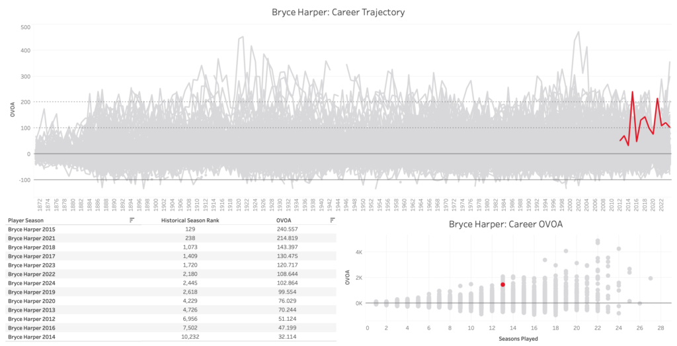This screenshot has height=346, width=677.
Task: Click the rank value 2,180
Action: (190, 275)
